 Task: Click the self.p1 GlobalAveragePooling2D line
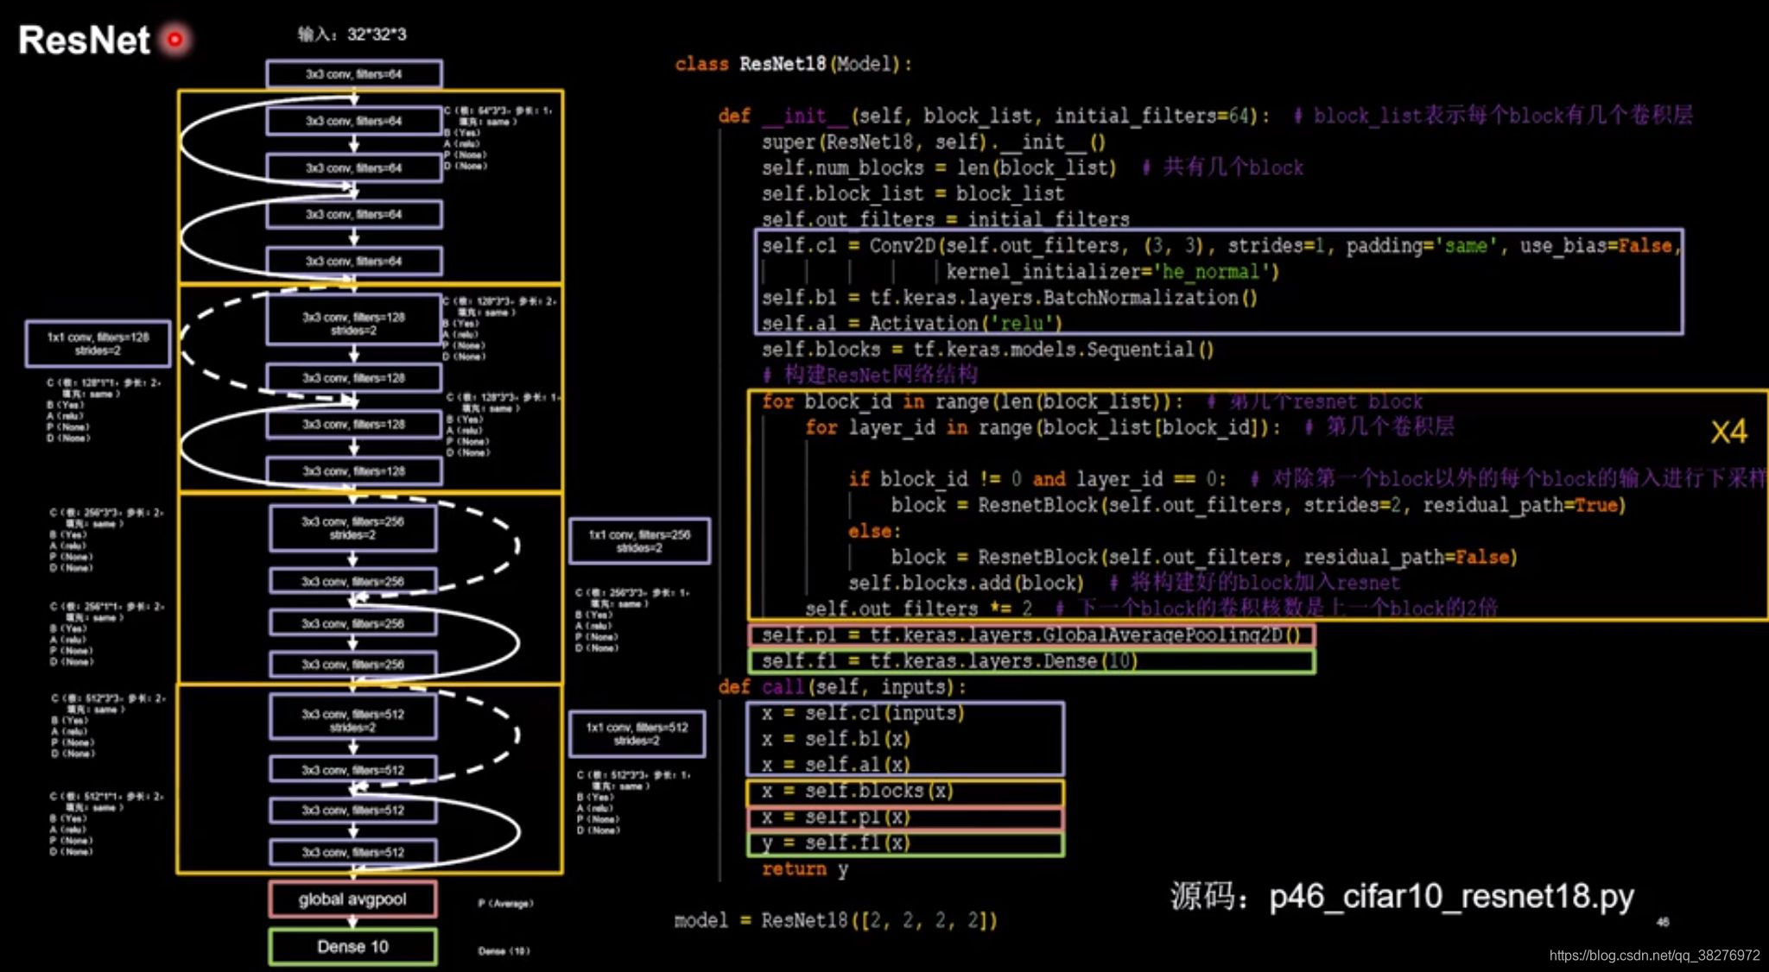click(x=1030, y=635)
